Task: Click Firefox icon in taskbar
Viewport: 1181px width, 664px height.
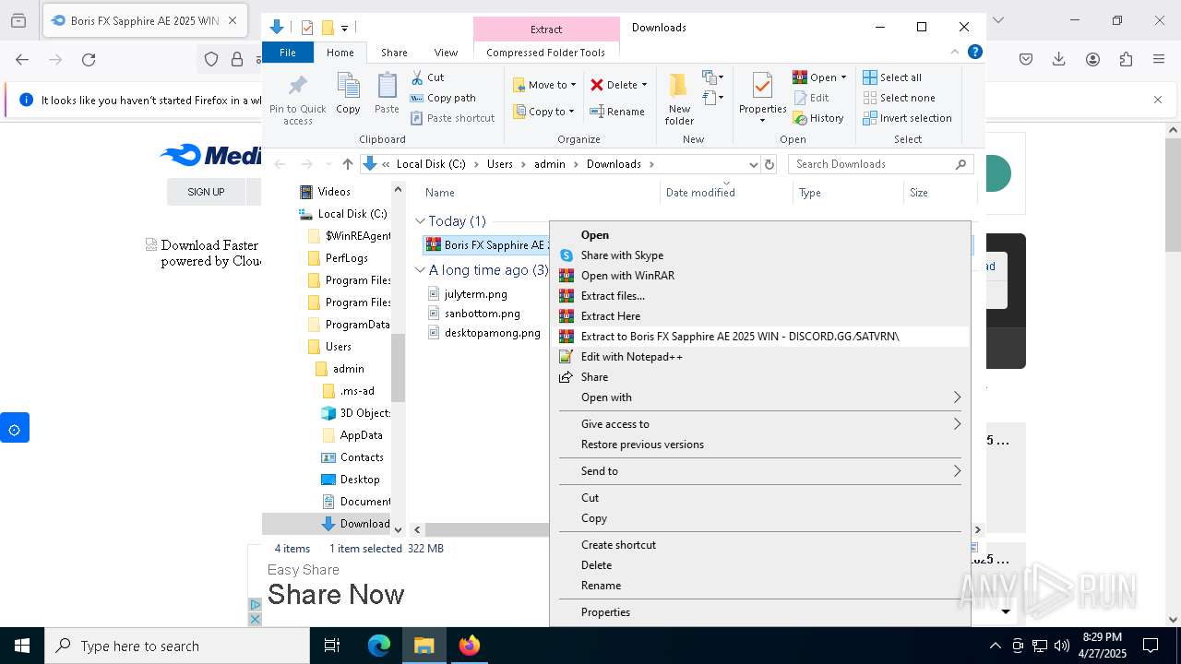Action: point(469,646)
